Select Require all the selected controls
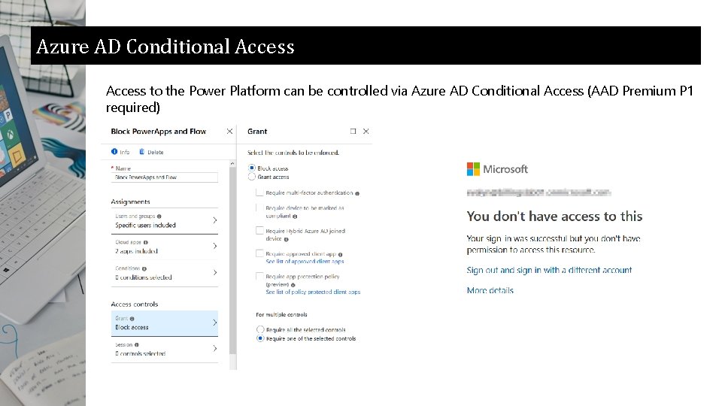Viewport: 722px width, 406px height. [260, 329]
